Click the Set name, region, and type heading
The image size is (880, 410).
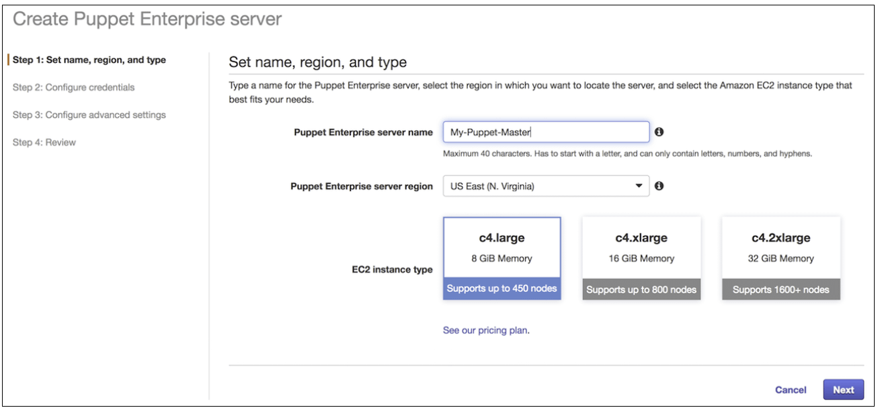pos(318,63)
